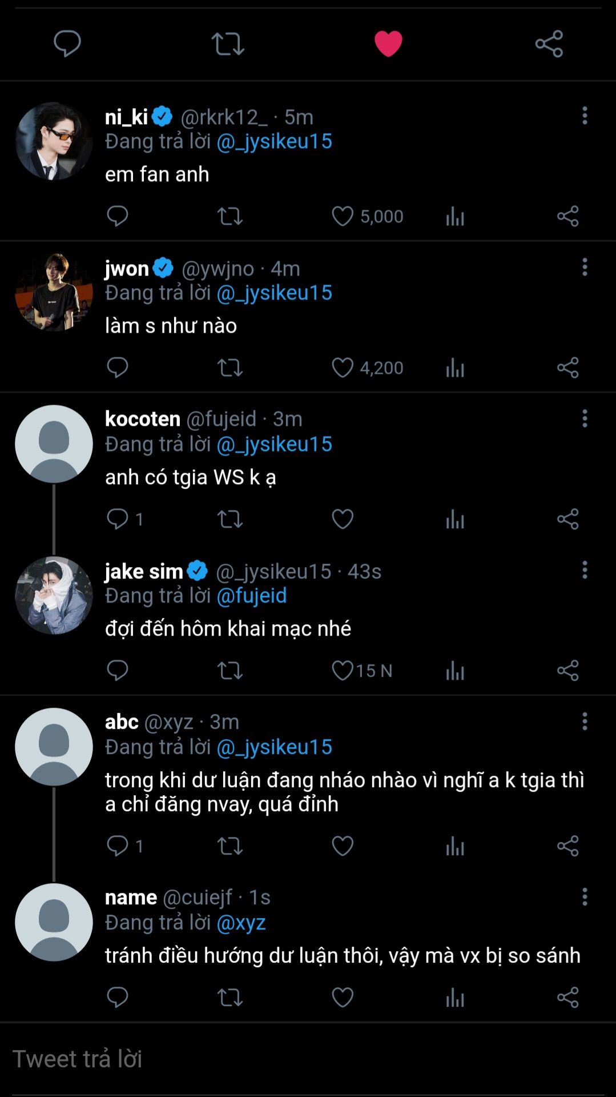
Task: View analytics for jwon's reply
Action: click(455, 368)
